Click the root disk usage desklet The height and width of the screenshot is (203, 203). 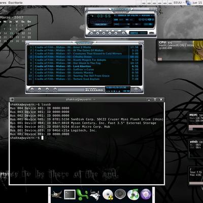pyautogui.click(x=195, y=176)
